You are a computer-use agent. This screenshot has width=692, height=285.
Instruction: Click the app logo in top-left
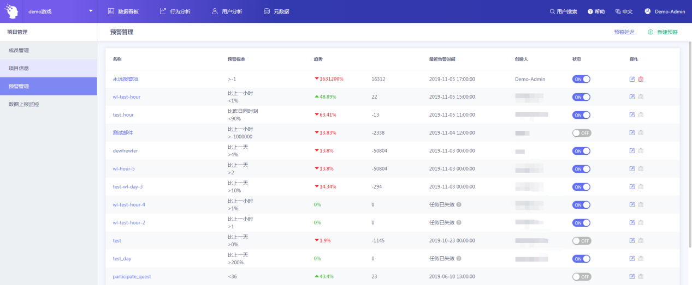point(11,11)
